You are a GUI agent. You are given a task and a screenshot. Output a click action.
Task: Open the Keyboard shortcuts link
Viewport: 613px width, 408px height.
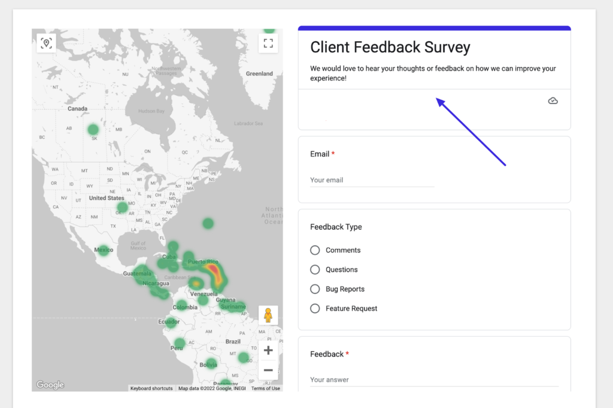[151, 388]
